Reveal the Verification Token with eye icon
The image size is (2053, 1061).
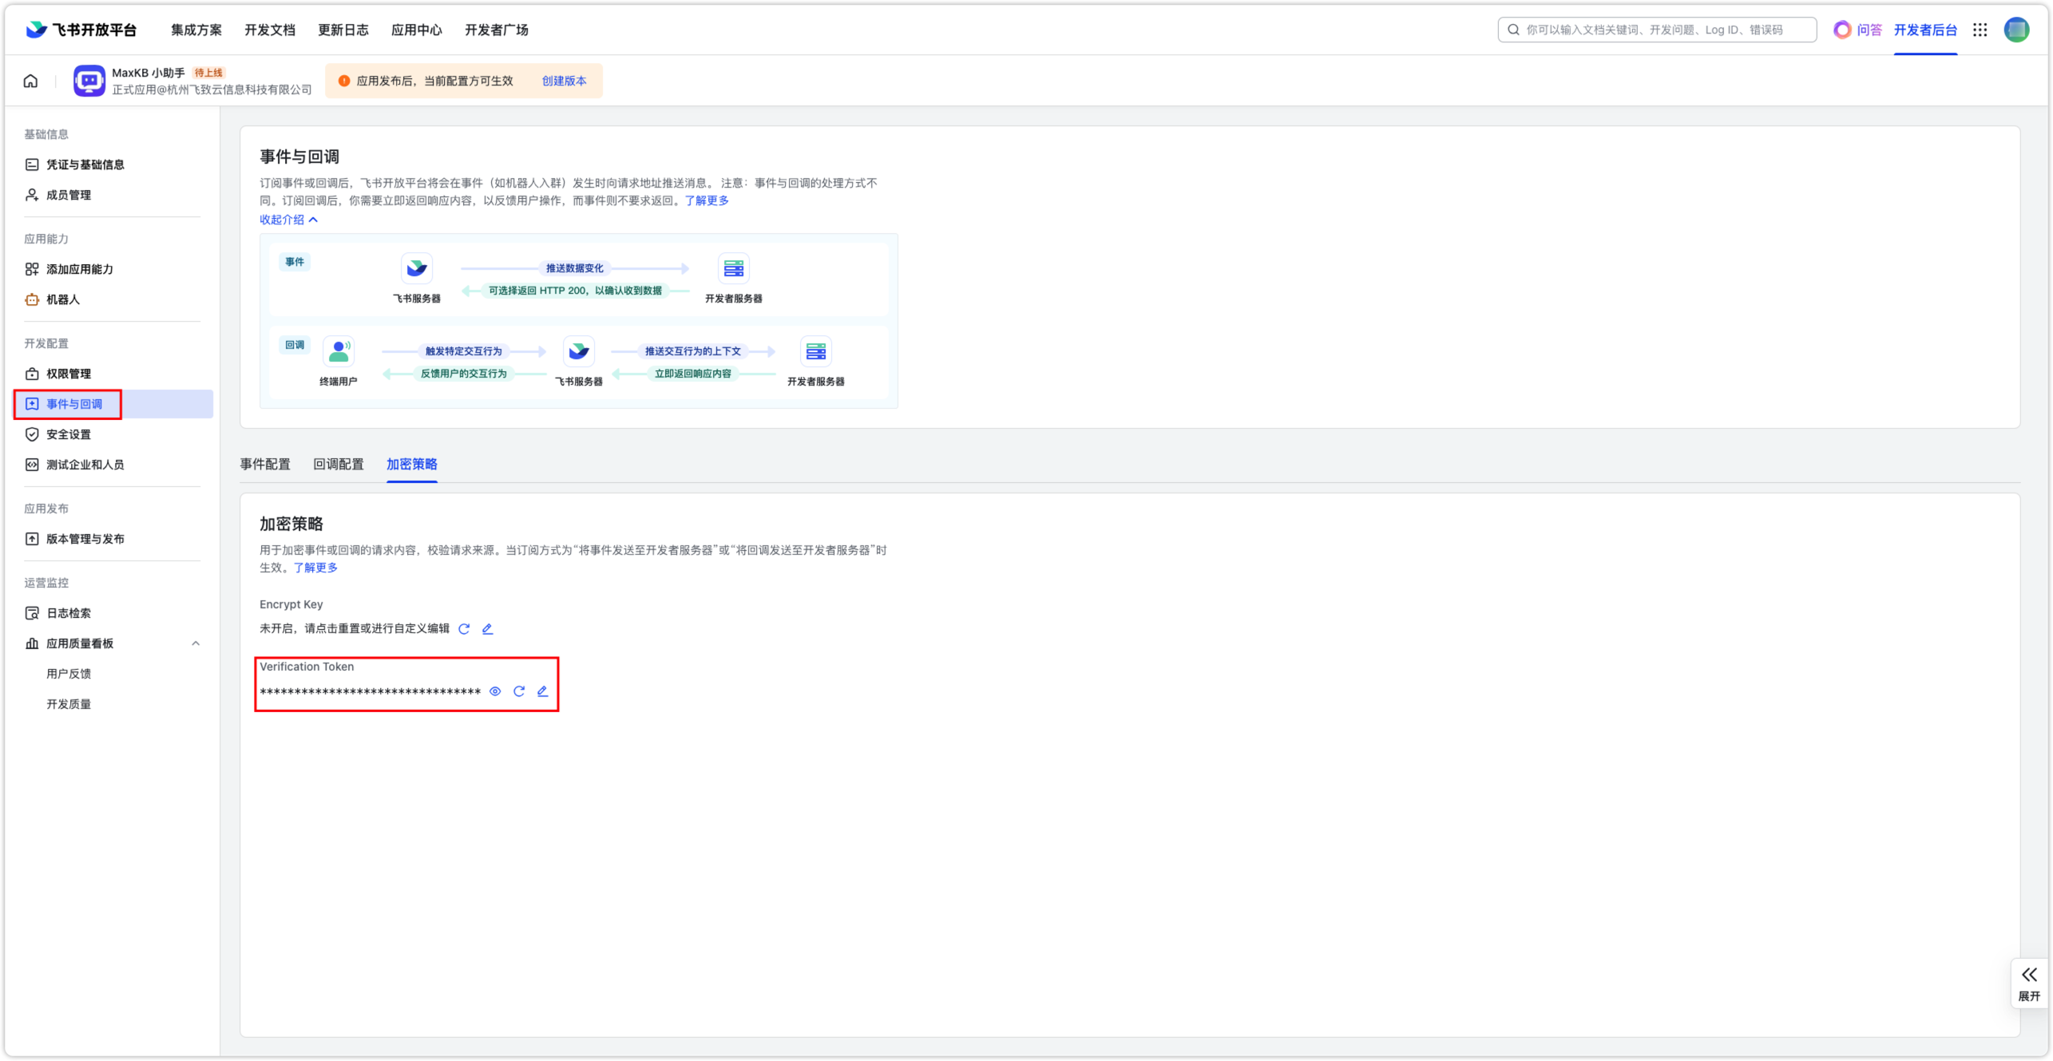point(495,691)
